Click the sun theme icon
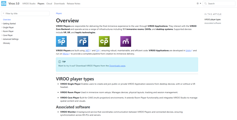Screen dimensions: 237x120 tap(197, 4)
